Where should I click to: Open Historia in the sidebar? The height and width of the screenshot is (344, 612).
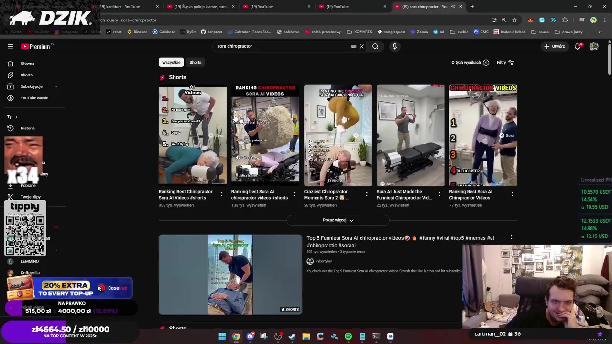click(28, 128)
